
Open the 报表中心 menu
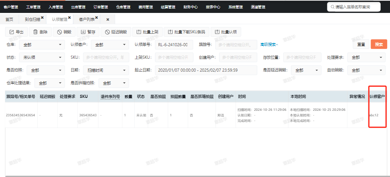tap(213, 7)
